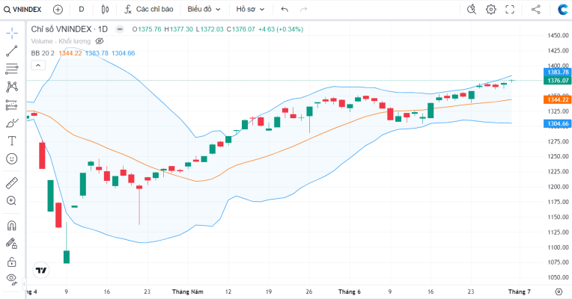Open the chart axis settings at bottom right

(x=559, y=292)
